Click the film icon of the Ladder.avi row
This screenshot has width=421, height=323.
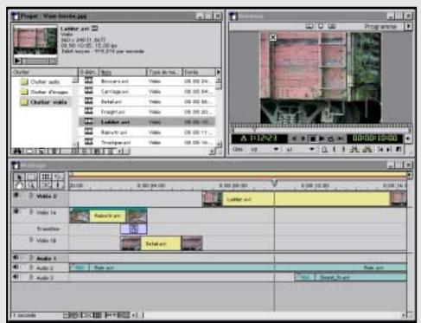tap(89, 121)
